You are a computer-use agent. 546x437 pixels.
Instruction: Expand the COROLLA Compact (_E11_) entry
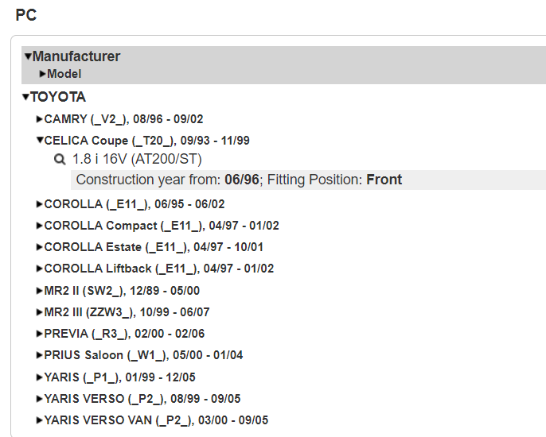(x=40, y=226)
